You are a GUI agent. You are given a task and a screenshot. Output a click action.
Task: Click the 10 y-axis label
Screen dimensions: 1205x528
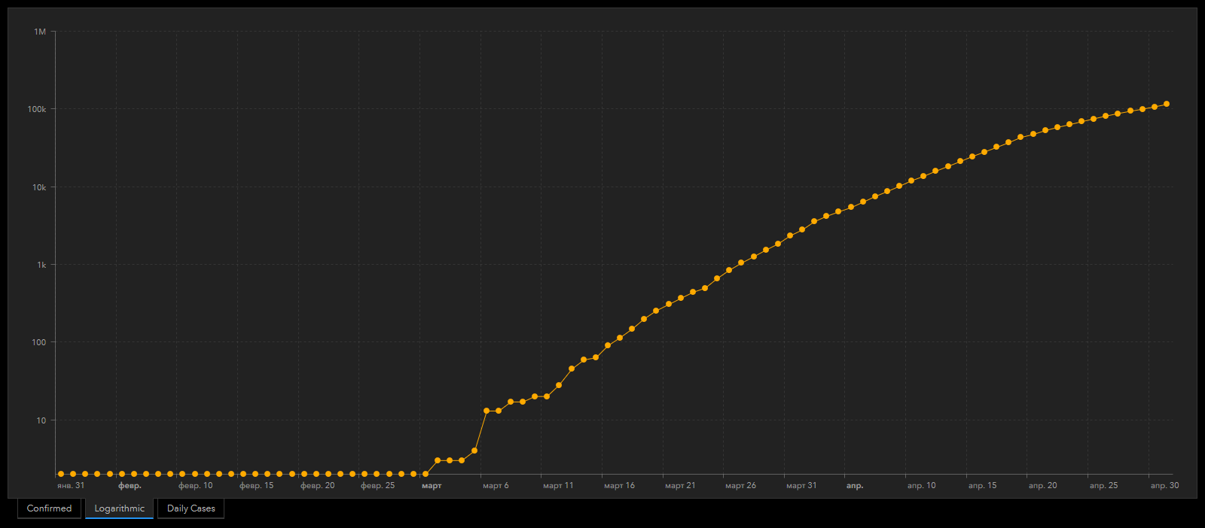41,420
